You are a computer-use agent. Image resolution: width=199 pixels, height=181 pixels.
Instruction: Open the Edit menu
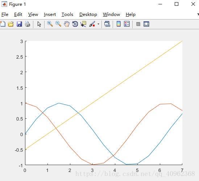(x=18, y=14)
